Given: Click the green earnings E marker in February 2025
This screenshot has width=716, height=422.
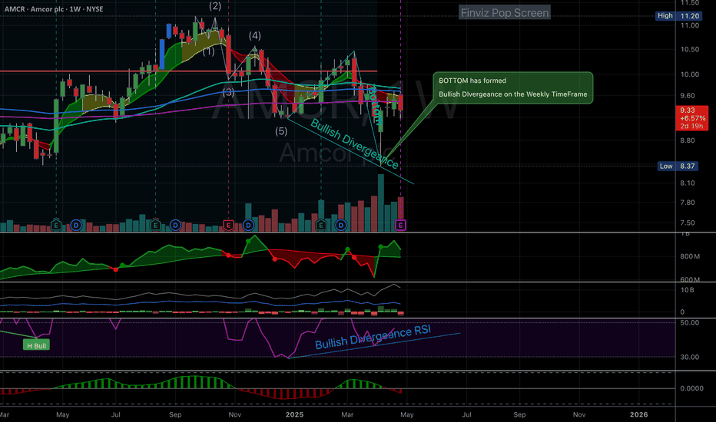Looking at the screenshot, I should click(x=321, y=225).
